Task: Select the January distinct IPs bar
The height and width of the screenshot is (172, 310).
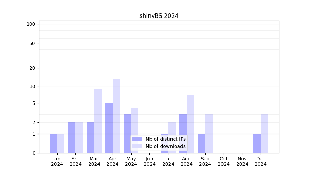Action: [53, 143]
